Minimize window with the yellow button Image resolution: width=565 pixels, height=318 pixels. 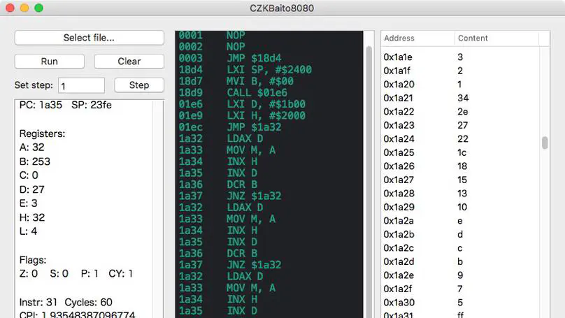pyautogui.click(x=24, y=8)
